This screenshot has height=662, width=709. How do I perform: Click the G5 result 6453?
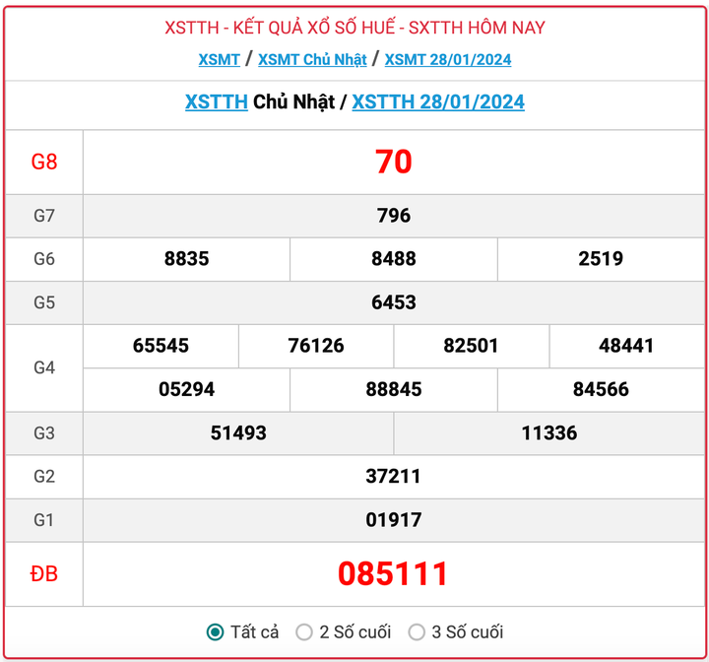tap(393, 302)
